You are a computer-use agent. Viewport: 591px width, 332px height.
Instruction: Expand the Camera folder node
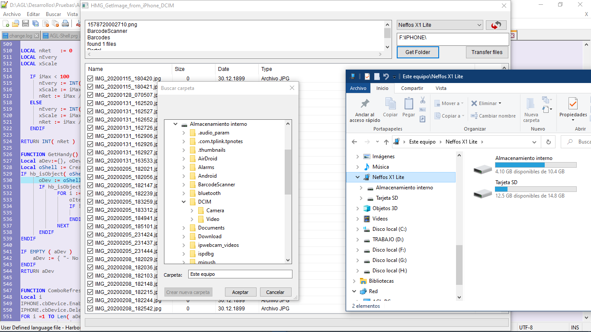(192, 211)
